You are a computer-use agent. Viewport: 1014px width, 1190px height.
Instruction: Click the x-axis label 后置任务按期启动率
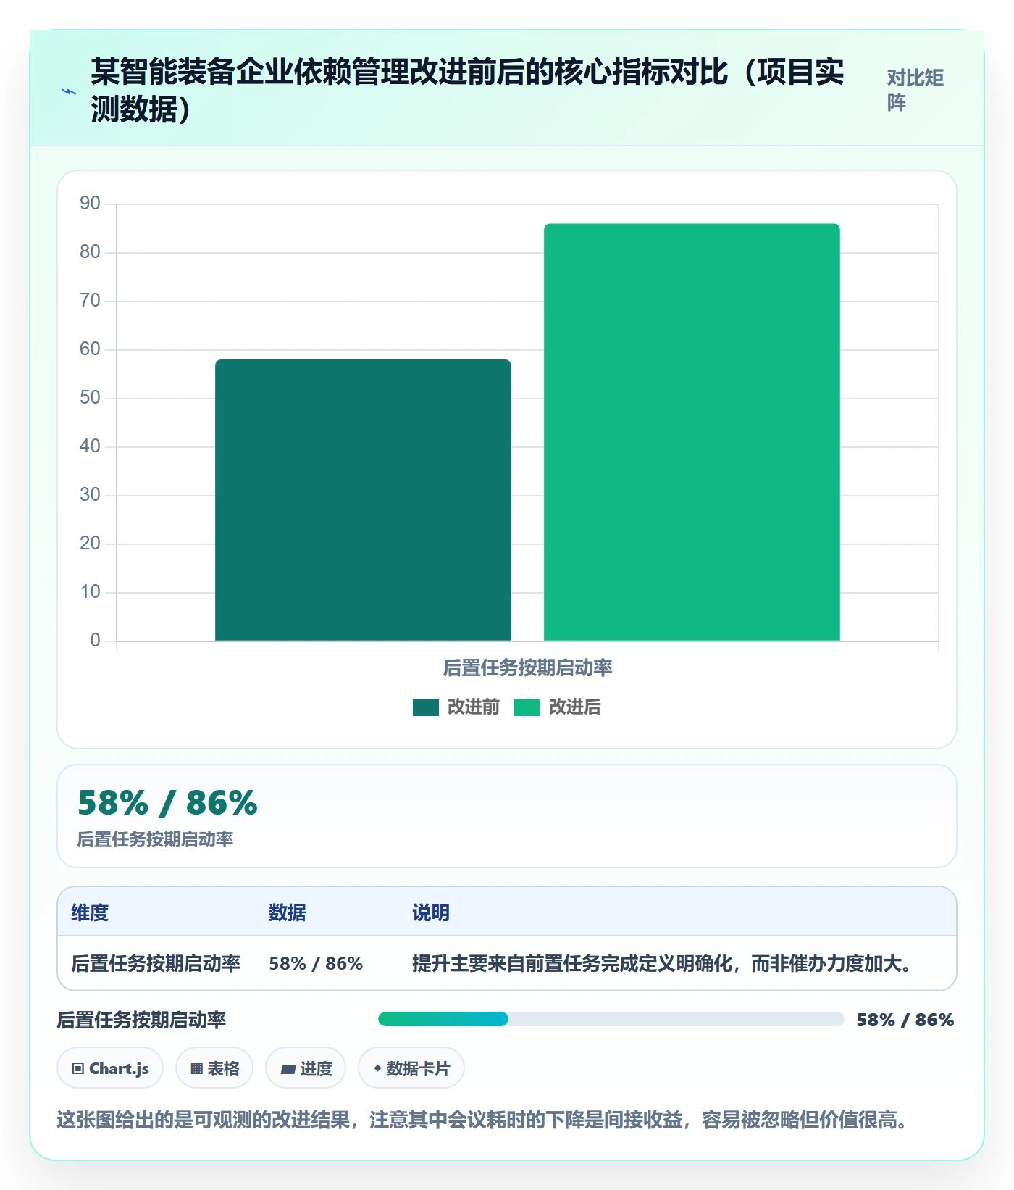point(527,667)
